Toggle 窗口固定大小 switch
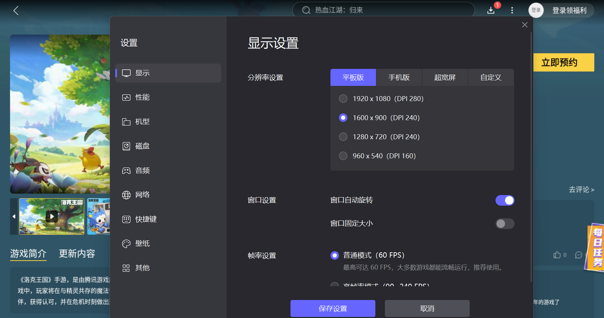The width and height of the screenshot is (604, 318). pos(505,224)
